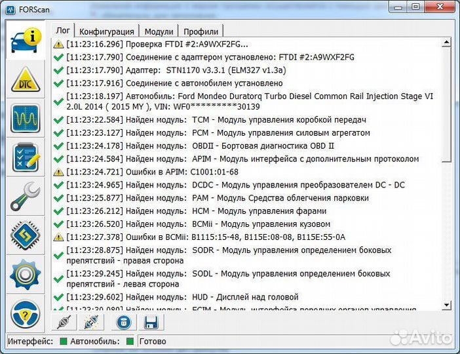Switch to the Модули tab
This screenshot has width=460, height=354.
pyautogui.click(x=159, y=31)
